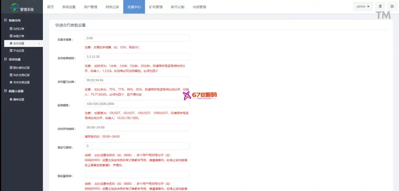Screen dimensions: 399x191
Task: Open 体验订单 in the sidebar
Action: (18, 36)
